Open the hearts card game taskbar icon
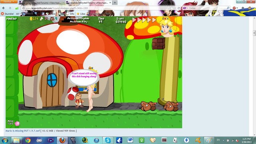The height and width of the screenshot is (144, 256). (x=153, y=140)
